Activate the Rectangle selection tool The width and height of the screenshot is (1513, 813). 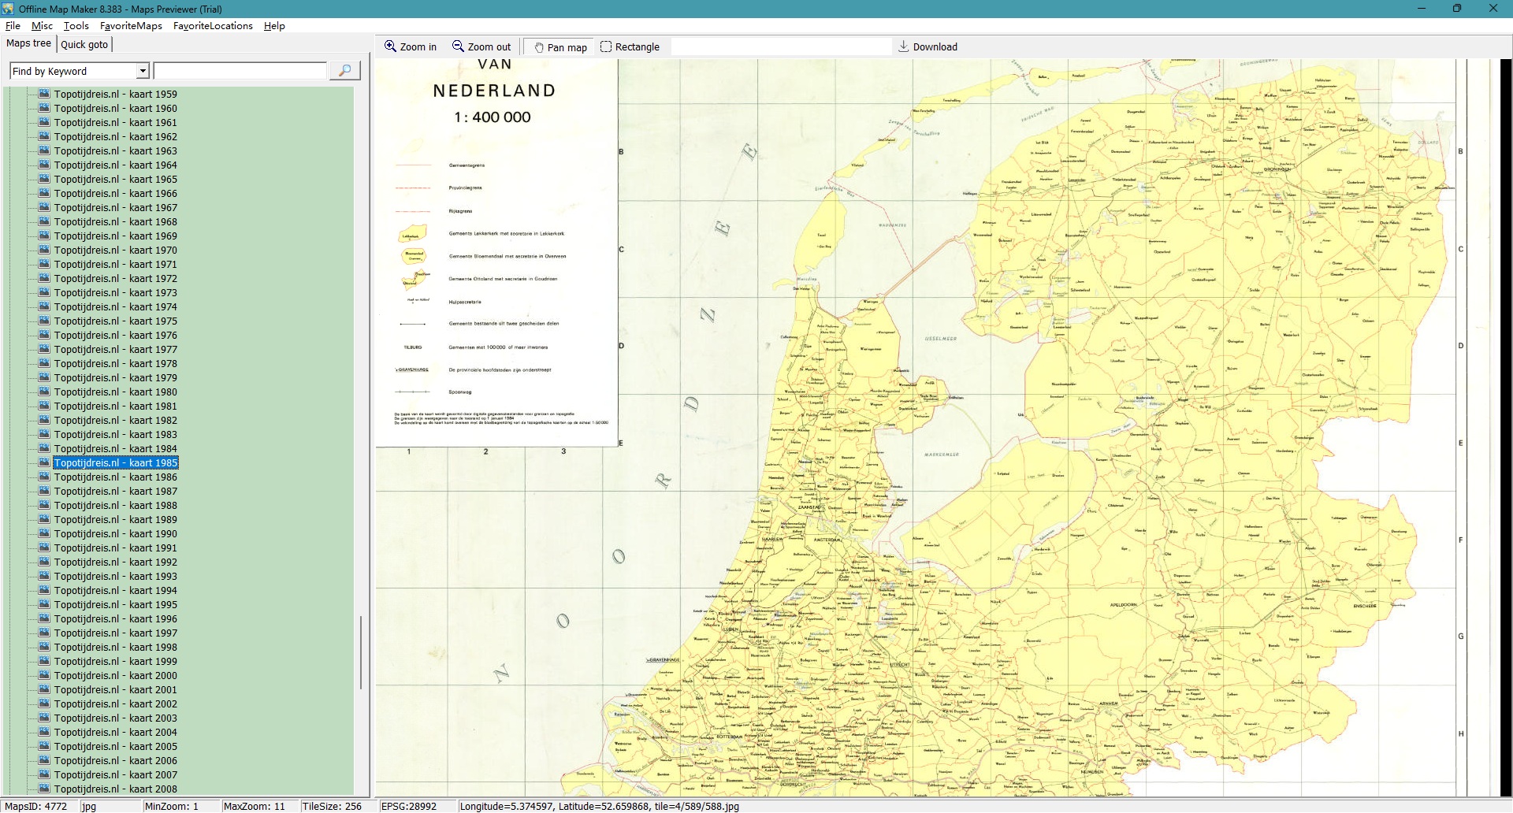coord(606,46)
